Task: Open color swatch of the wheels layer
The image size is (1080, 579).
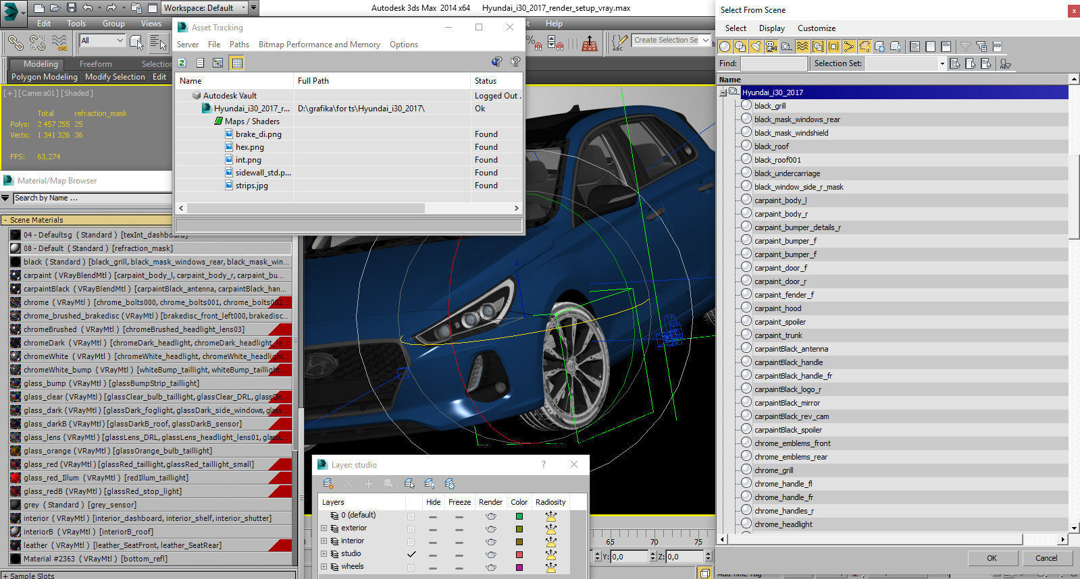Action: (519, 567)
